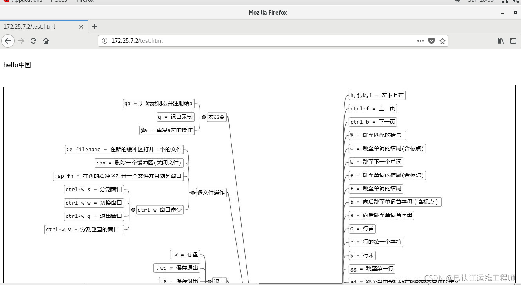This screenshot has height=285, width=521.
Task: Click the 'hello中国' page text
Action: point(17,65)
